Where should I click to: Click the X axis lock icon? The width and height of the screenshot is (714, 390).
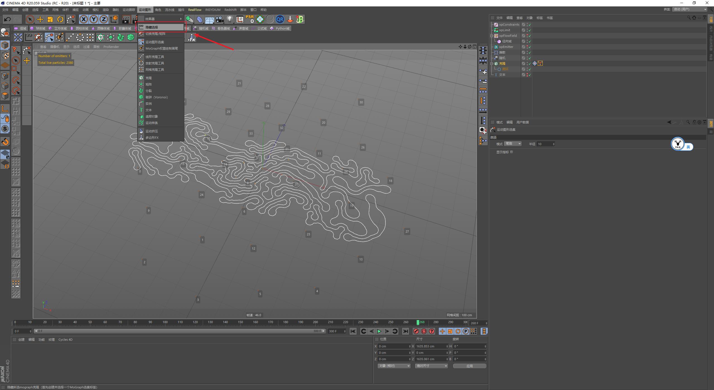(84, 19)
